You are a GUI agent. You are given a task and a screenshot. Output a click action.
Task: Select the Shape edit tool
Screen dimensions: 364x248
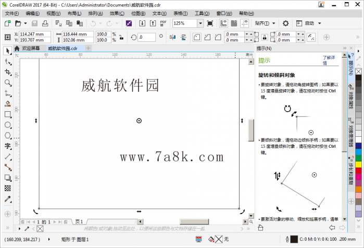8,62
